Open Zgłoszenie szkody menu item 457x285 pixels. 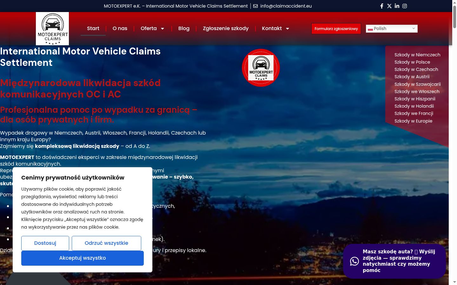[x=226, y=28]
